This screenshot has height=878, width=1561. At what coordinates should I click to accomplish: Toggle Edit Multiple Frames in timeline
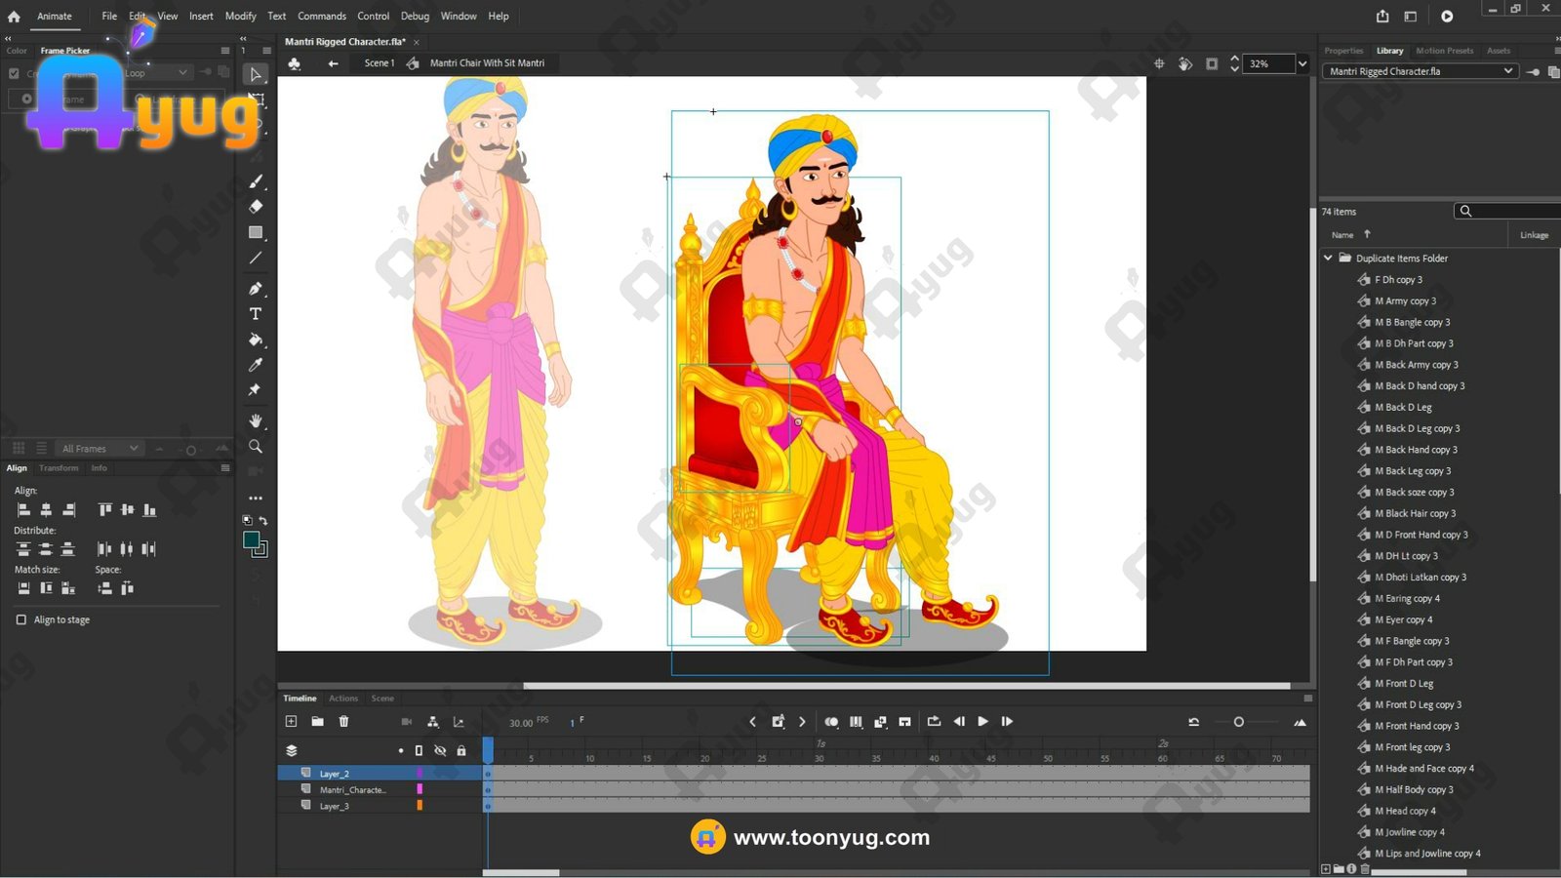coord(856,722)
